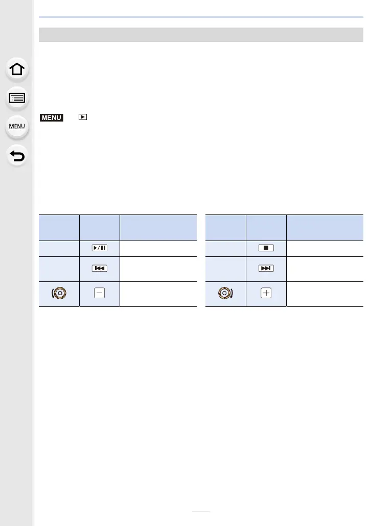Click the gray section header bar
Image resolution: width=370 pixels, height=526 pixels.
201,35
